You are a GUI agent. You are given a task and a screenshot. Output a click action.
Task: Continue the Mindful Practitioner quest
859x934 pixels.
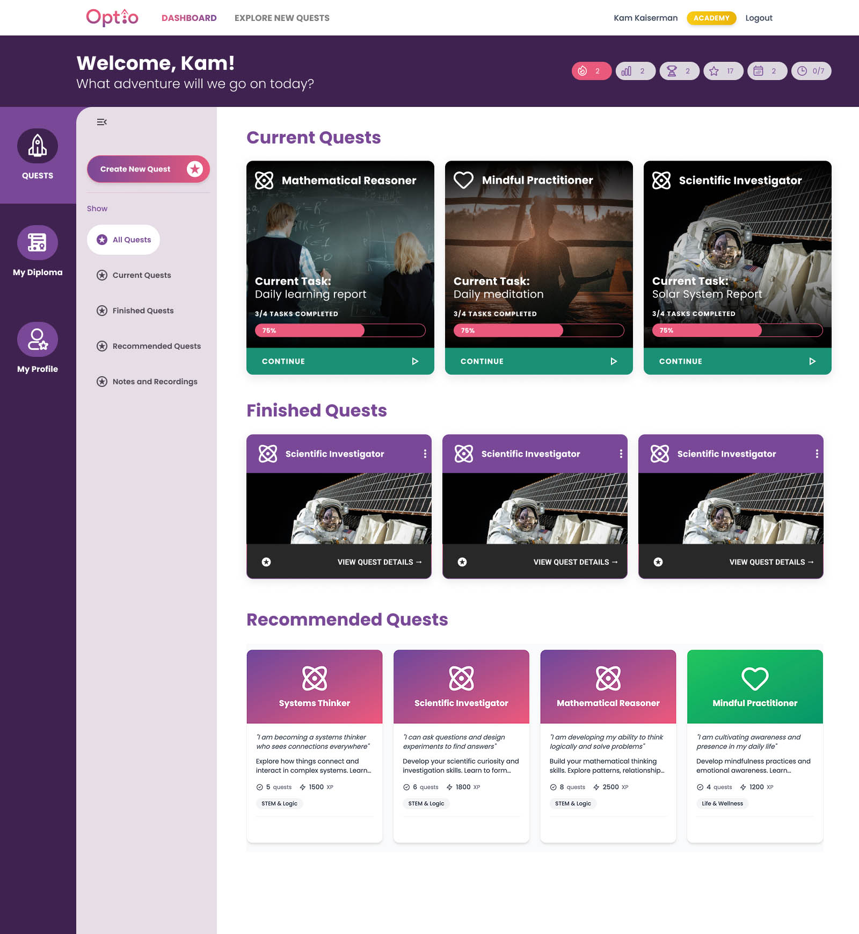click(538, 361)
